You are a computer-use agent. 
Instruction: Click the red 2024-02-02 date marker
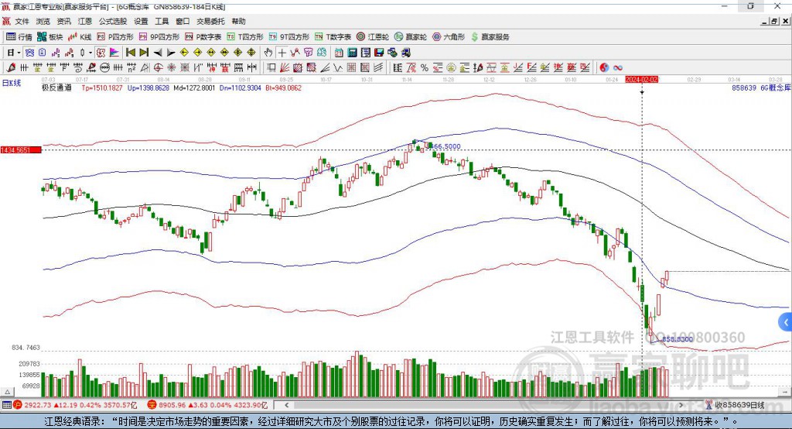click(641, 80)
